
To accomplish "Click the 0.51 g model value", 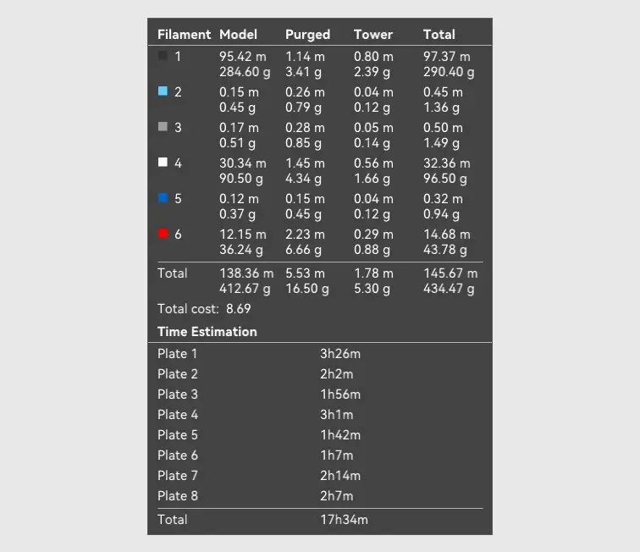I will pyautogui.click(x=237, y=143).
